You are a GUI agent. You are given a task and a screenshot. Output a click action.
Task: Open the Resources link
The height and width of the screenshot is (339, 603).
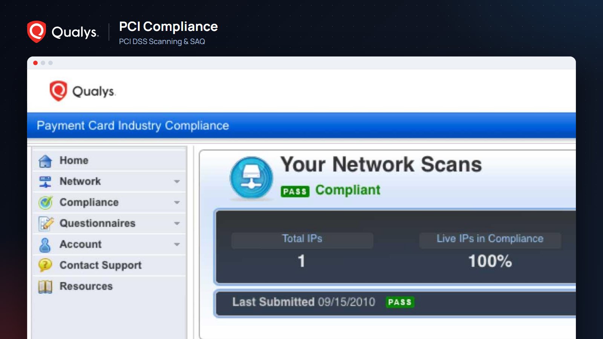[109, 286]
